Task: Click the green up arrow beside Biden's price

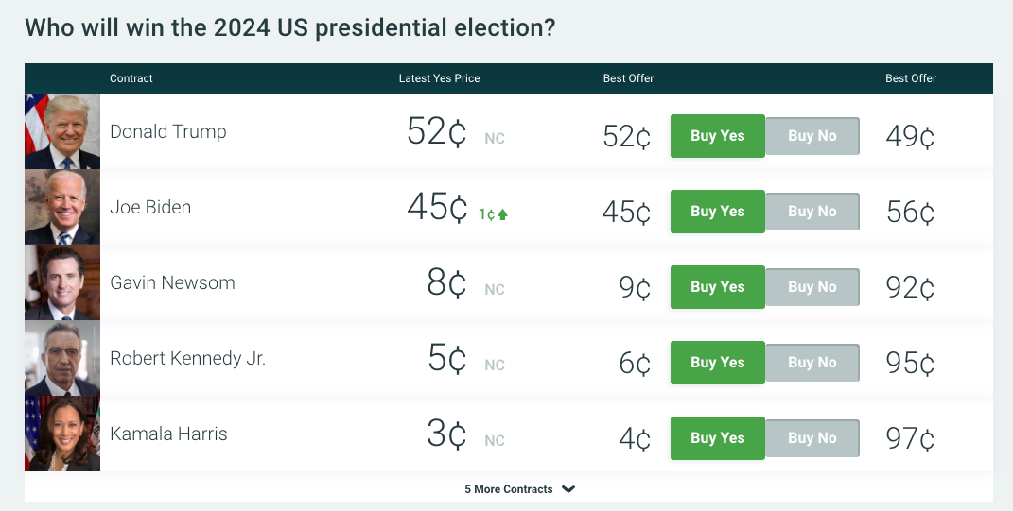Action: pyautogui.click(x=503, y=214)
